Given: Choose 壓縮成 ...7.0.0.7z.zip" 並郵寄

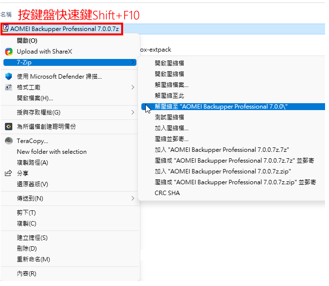Looking at the screenshot, I should (x=235, y=182).
